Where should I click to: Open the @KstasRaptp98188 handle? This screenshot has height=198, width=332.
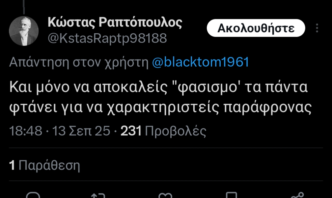pyautogui.click(x=107, y=39)
